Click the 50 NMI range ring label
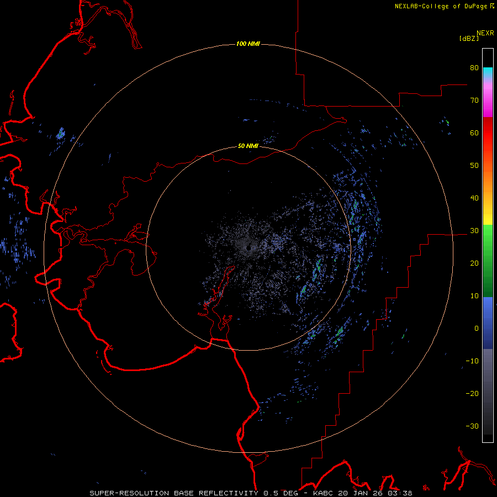 (x=248, y=146)
